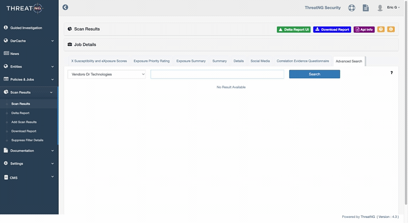This screenshot has height=223, width=408.
Task: Click the ThreatNG footer link
Action: (x=368, y=217)
